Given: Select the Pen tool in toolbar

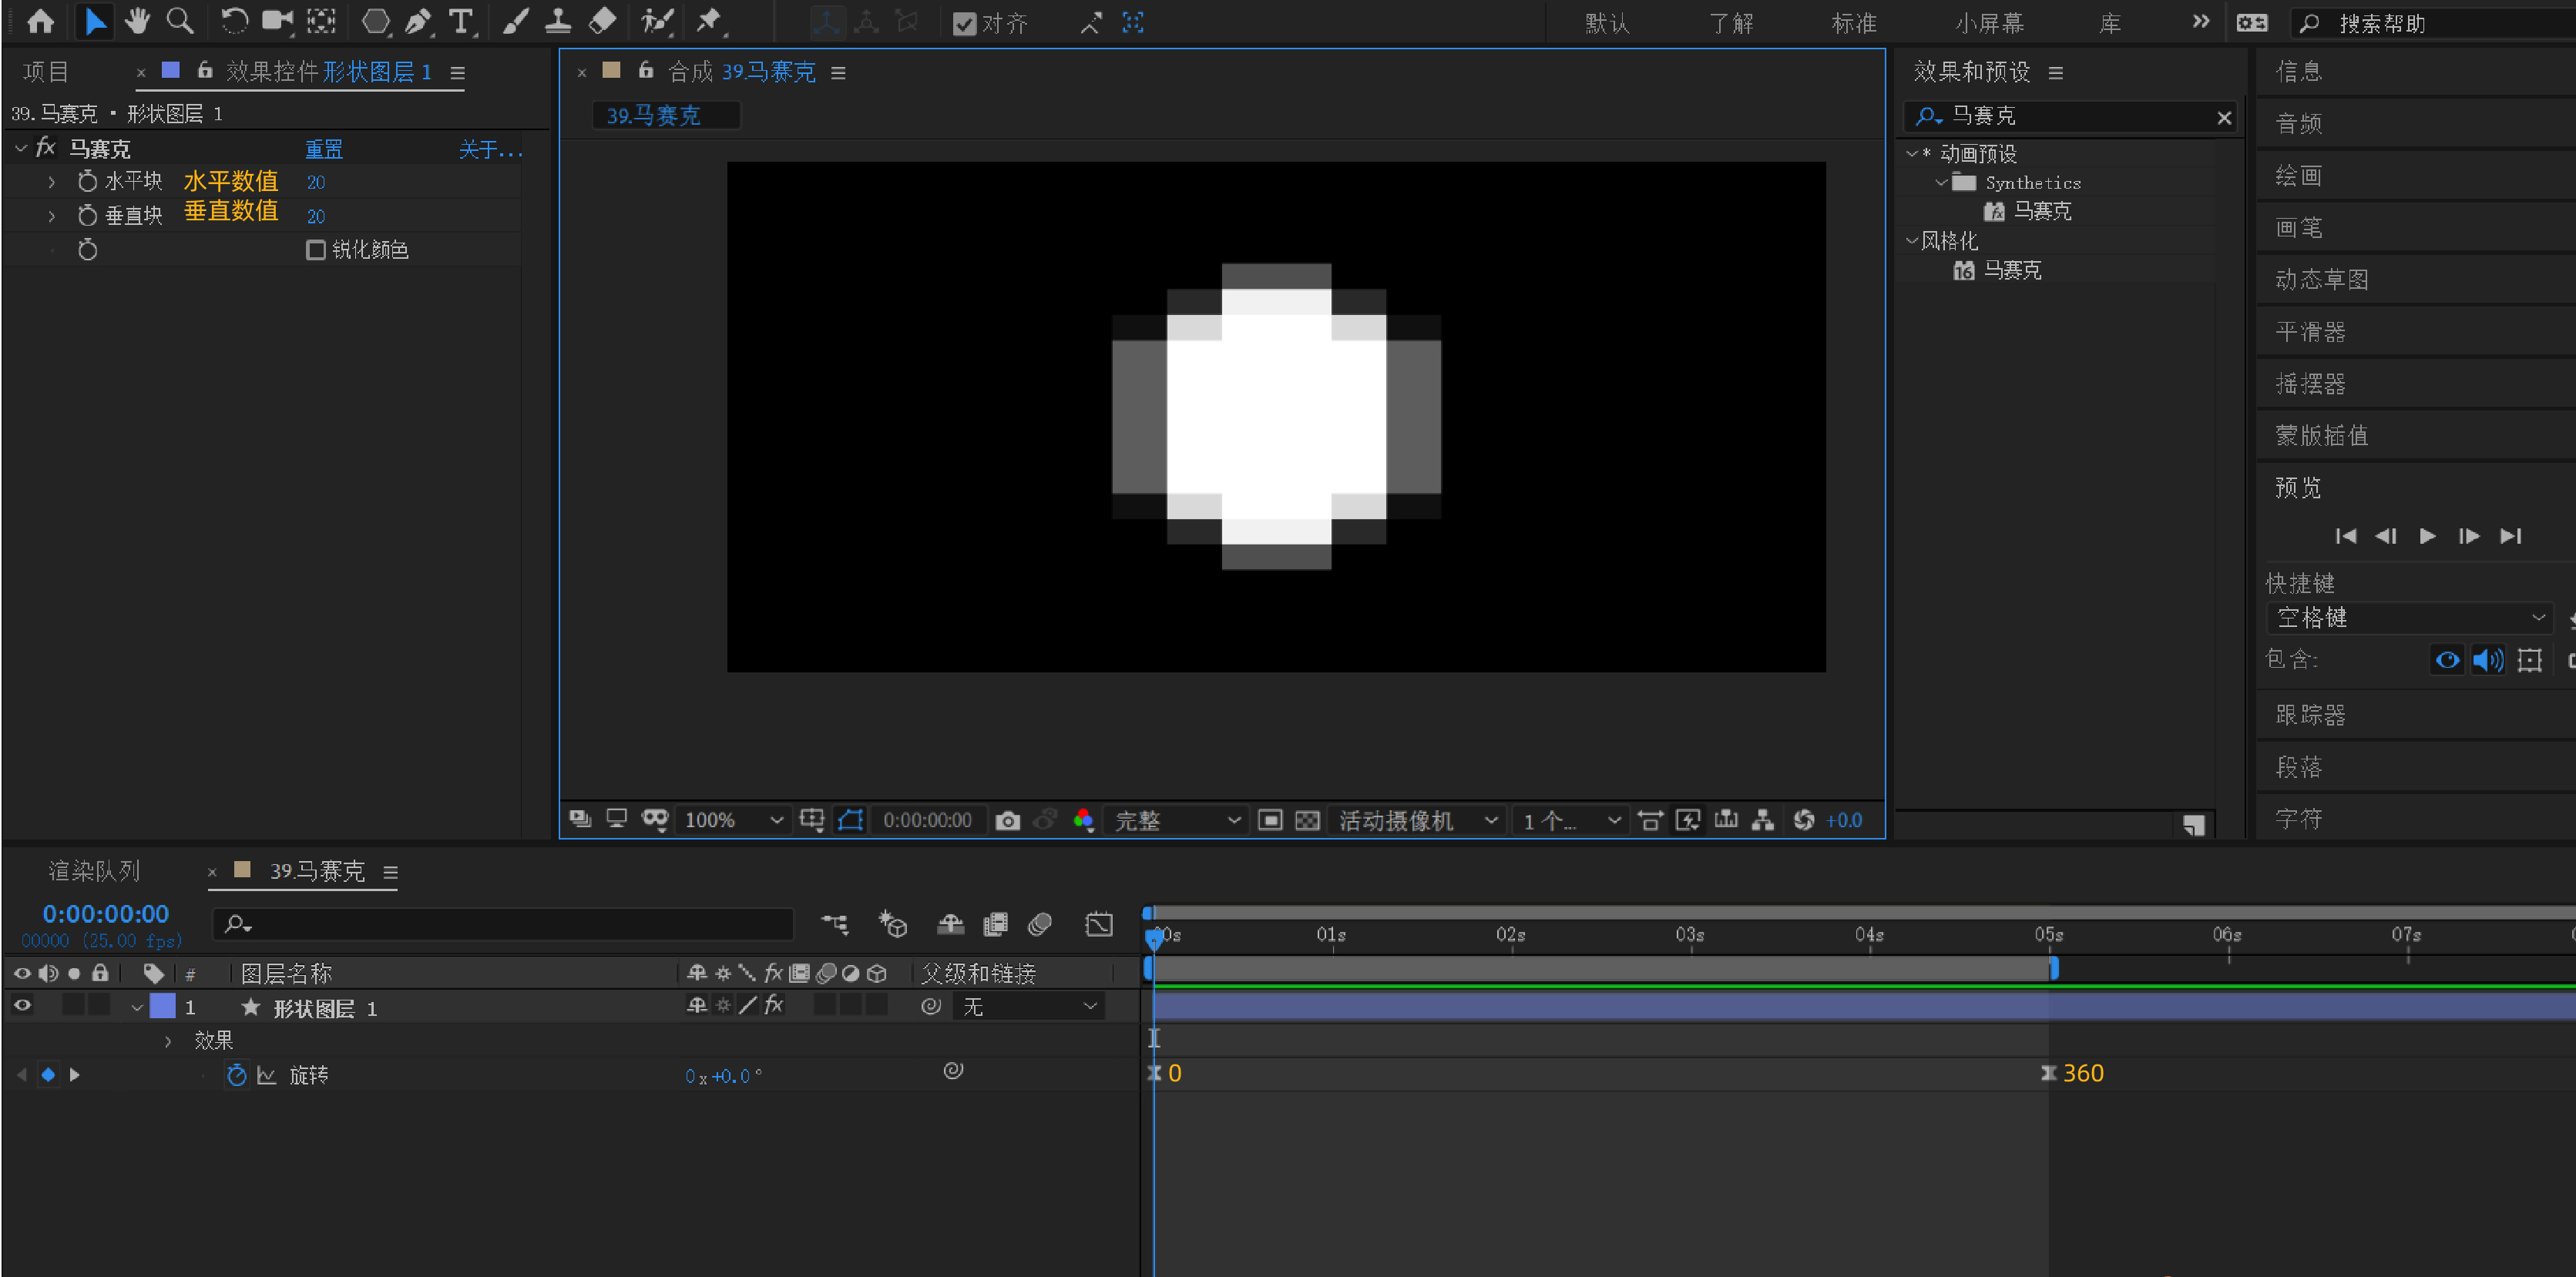Looking at the screenshot, I should 418,21.
